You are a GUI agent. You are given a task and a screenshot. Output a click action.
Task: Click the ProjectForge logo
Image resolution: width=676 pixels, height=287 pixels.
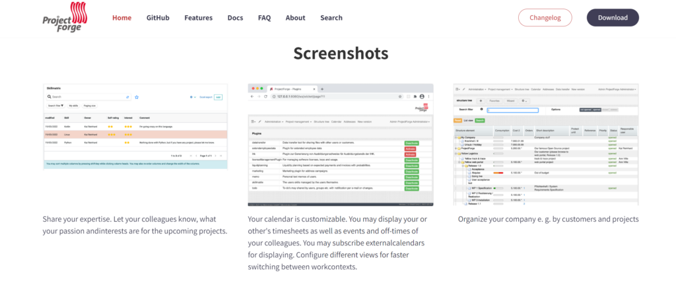pyautogui.click(x=67, y=18)
